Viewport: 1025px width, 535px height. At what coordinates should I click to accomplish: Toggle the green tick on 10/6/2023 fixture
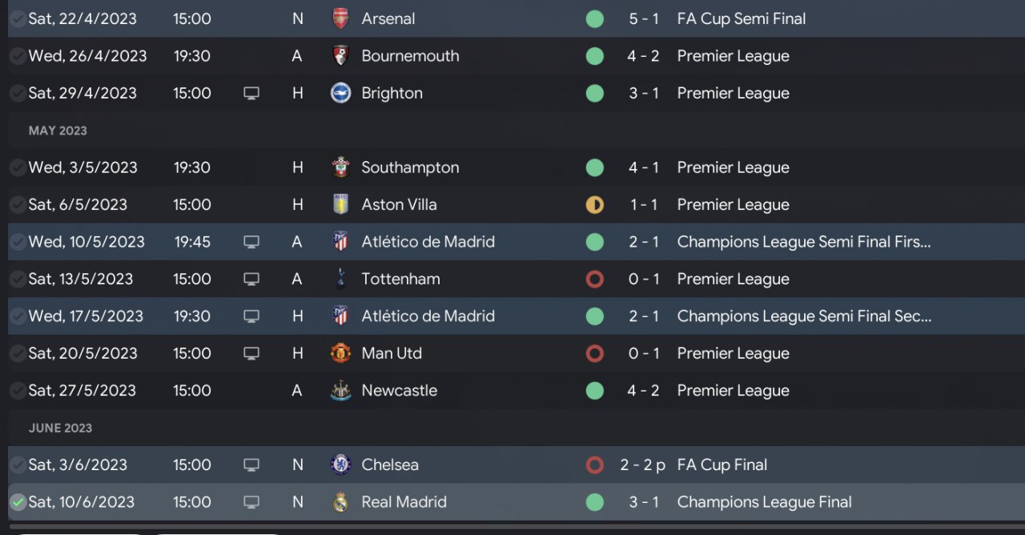18,502
